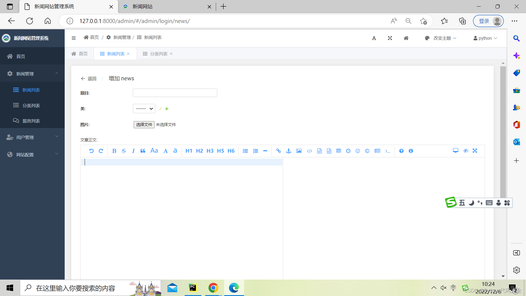This screenshot has width=526, height=296.
Task: Expand 用户管理 sidebar menu
Action: 32,137
